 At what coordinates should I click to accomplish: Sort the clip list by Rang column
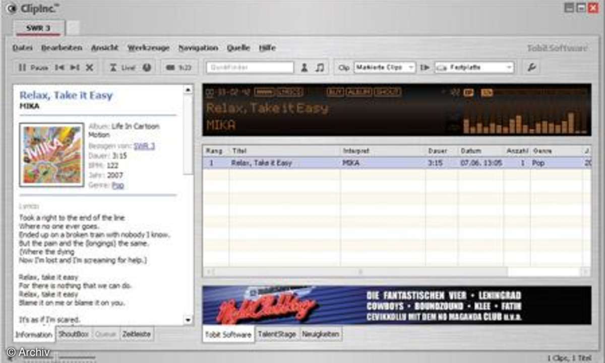point(216,151)
